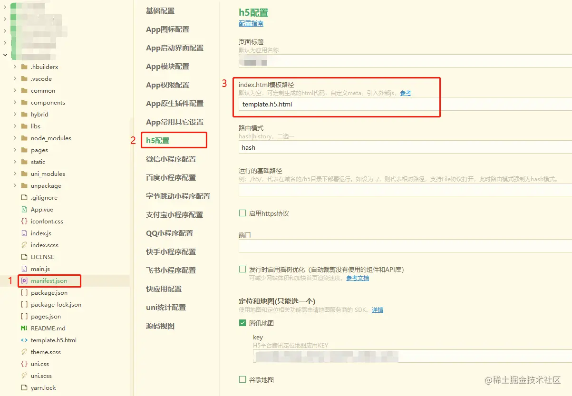
Task: Expand the pages folder arrow
Action: point(15,150)
